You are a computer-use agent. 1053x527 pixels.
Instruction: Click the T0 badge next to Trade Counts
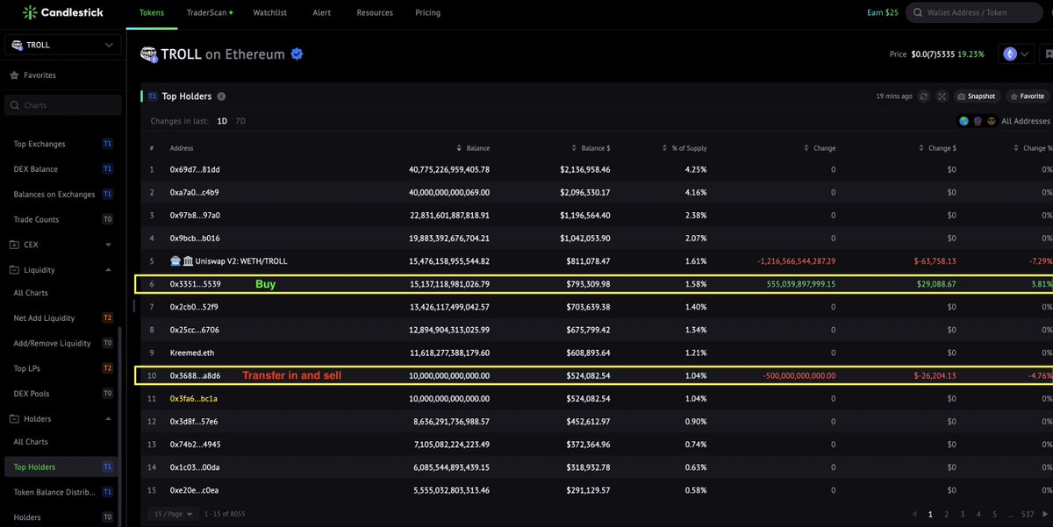(108, 219)
